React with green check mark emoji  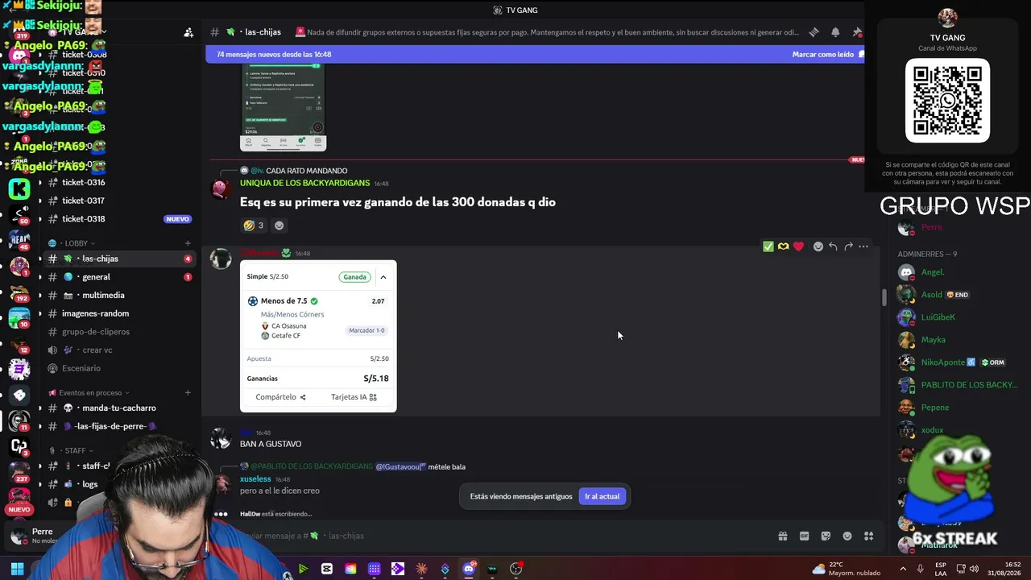tap(768, 246)
